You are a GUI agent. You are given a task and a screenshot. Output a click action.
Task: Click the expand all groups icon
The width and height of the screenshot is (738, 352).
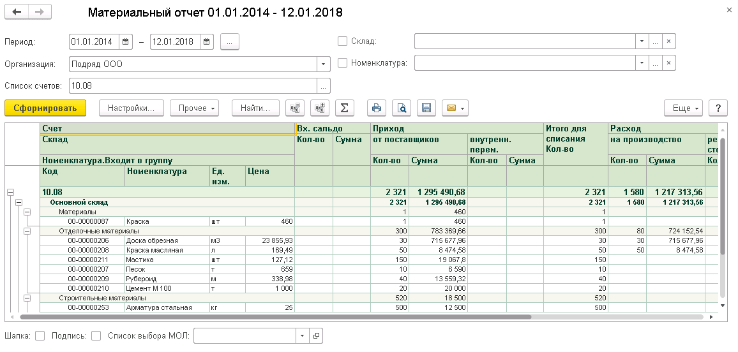(319, 108)
